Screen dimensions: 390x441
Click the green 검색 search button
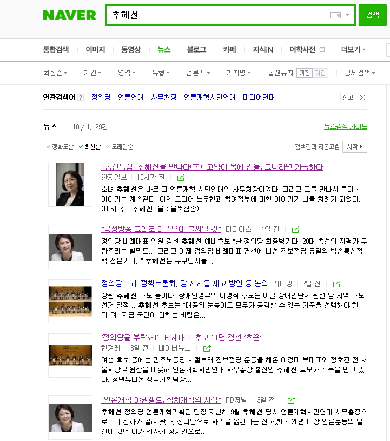373,15
